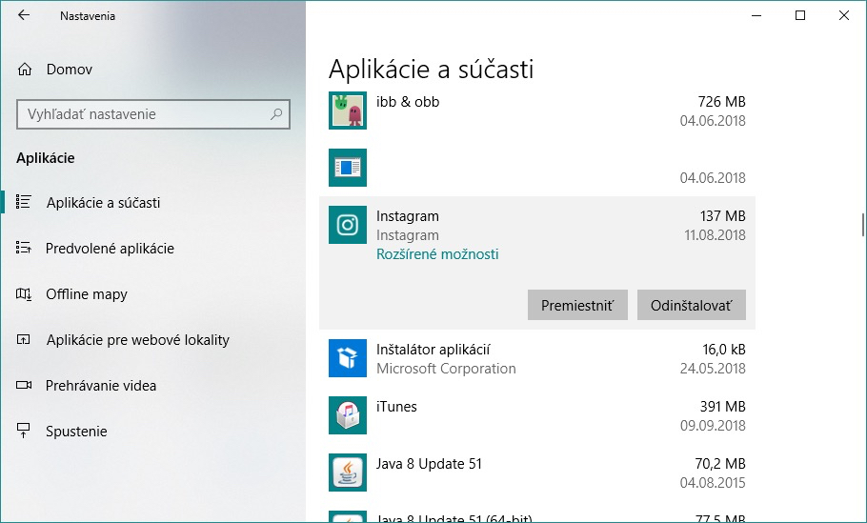
Task: Select Inštalátor aplikácií list entry
Action: [537, 359]
